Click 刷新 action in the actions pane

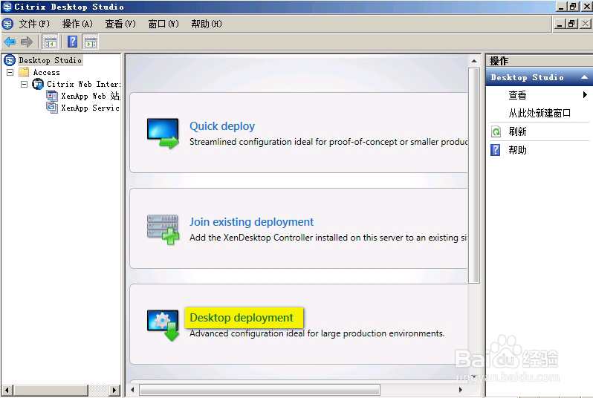click(517, 131)
